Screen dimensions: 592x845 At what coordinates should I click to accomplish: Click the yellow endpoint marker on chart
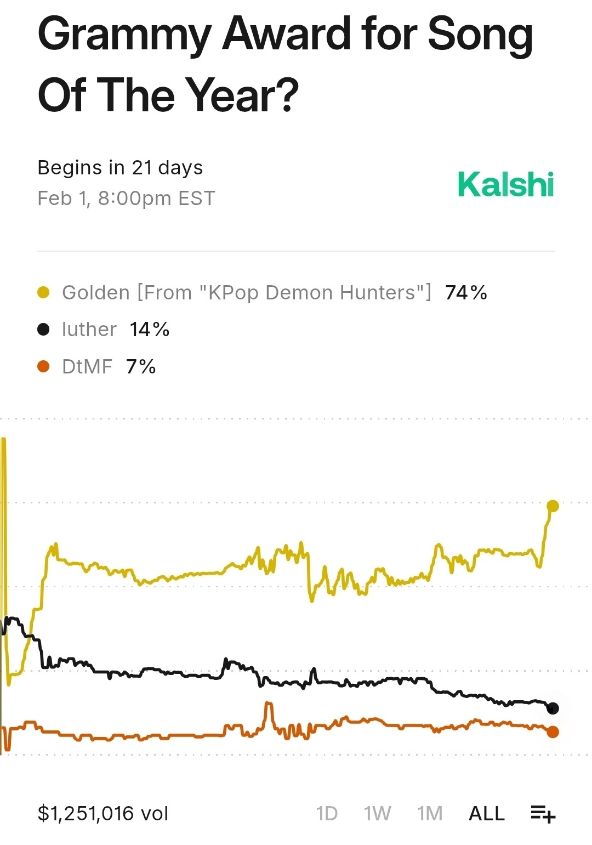coord(553,506)
